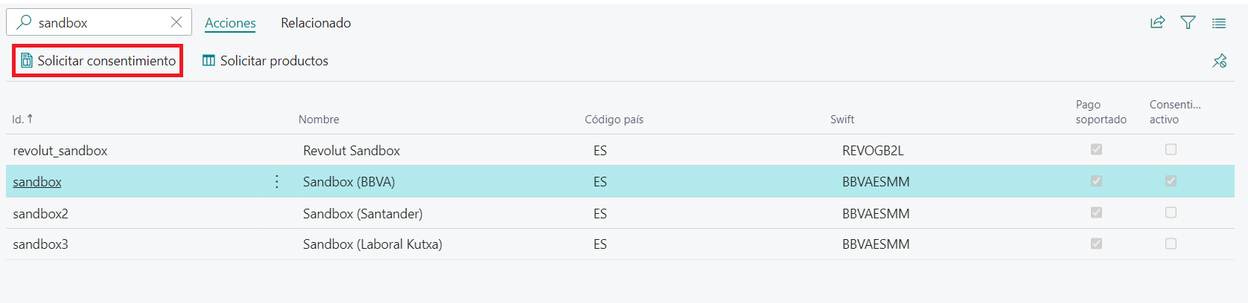Open the filter pane icon
This screenshot has height=303, width=1248.
pyautogui.click(x=1188, y=23)
